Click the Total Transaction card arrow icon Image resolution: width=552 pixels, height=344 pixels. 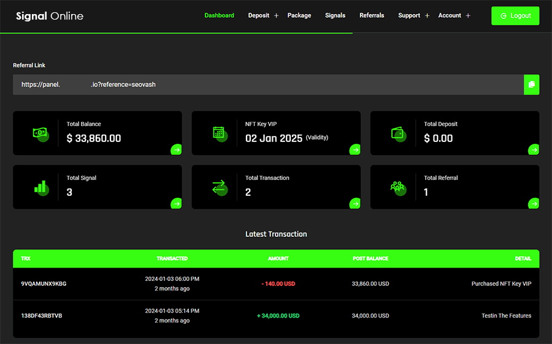pos(355,203)
